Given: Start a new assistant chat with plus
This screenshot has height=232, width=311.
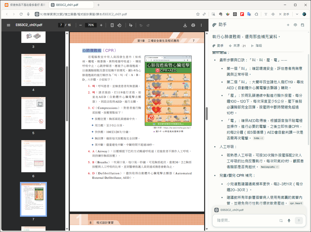Looking at the screenshot, I should pos(288,25).
